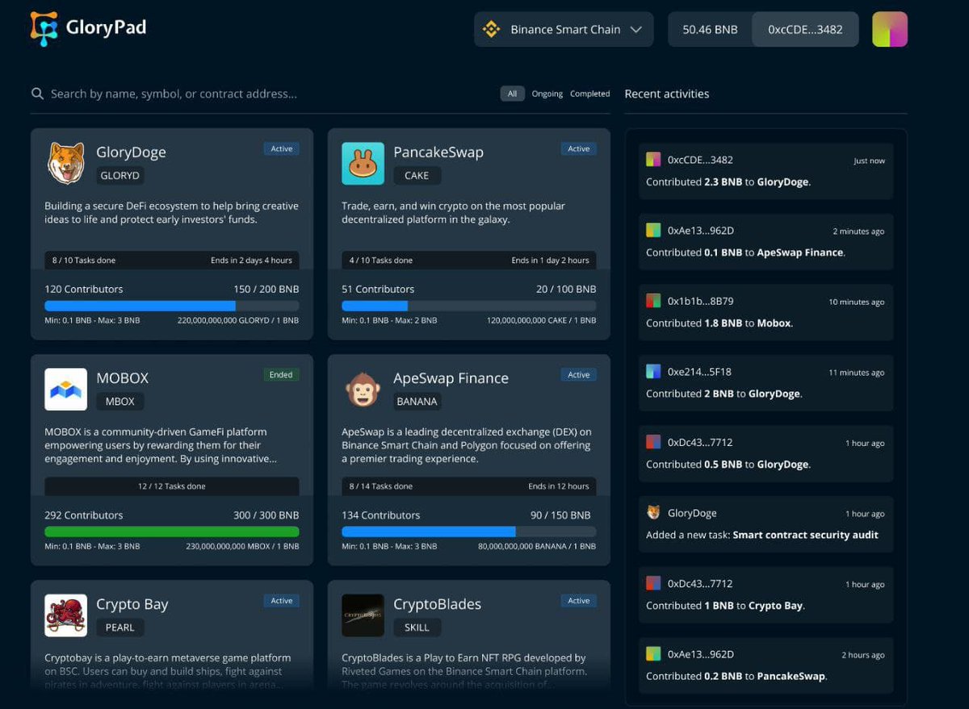Image resolution: width=969 pixels, height=709 pixels.
Task: Click '150 / 200 BNB' on GloryDoge card
Action: point(266,289)
